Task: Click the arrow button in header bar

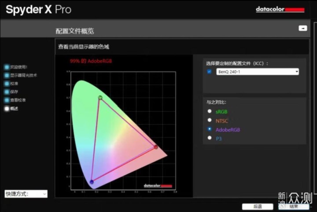Action: tap(303, 28)
